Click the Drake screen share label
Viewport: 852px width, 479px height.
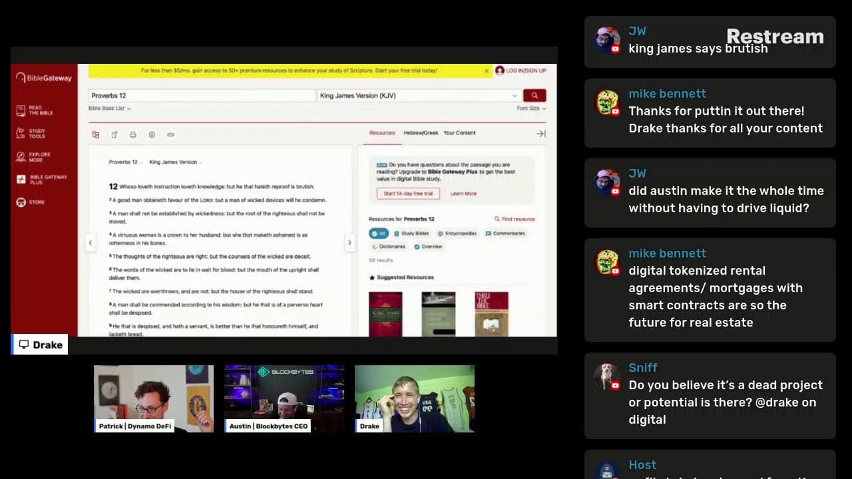pyautogui.click(x=41, y=345)
